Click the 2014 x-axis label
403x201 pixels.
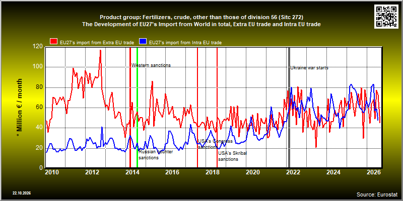click(132, 172)
